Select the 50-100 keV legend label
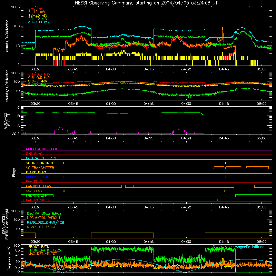This screenshot has height=276, width=276. 39,22
